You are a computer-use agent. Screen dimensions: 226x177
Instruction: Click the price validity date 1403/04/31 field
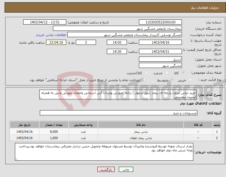coord(160,51)
